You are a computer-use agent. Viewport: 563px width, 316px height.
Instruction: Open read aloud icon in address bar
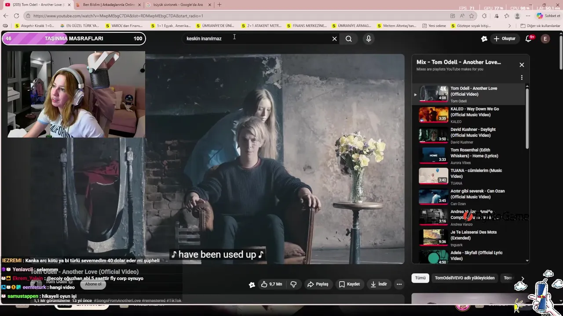[x=462, y=16]
